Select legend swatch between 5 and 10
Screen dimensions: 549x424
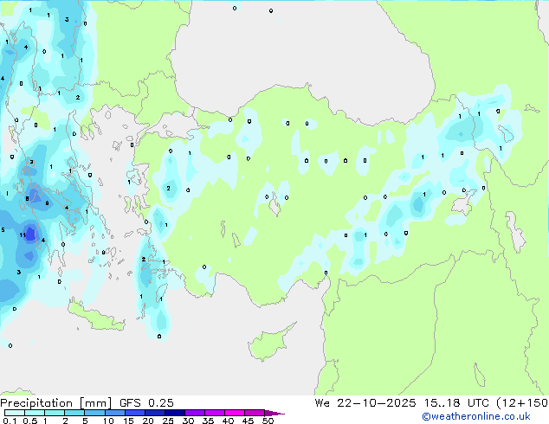point(95,413)
